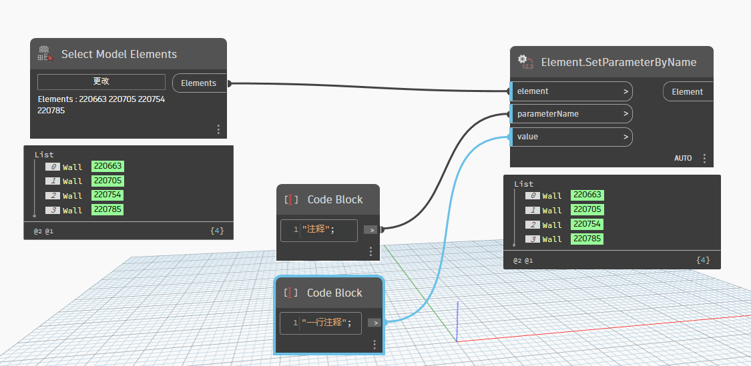The image size is (751, 366).
Task: Expand the element input port chevron
Action: [625, 91]
